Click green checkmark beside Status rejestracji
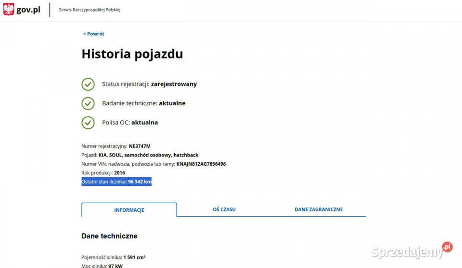 coord(88,84)
